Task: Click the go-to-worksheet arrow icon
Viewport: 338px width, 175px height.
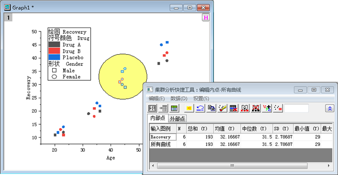Action: tap(163, 108)
